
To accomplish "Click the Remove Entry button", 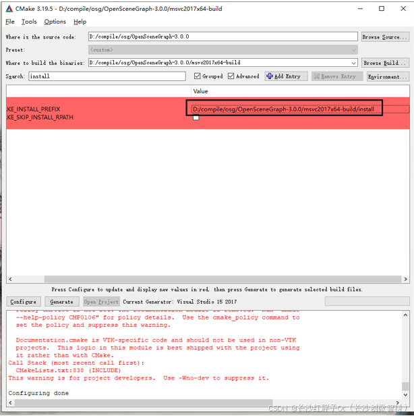I will point(337,76).
